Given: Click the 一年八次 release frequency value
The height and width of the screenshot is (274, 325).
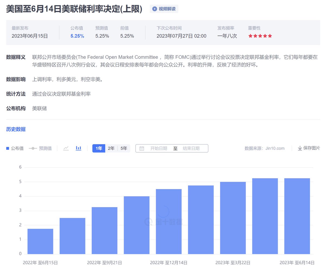Looking at the screenshot, I should click(227, 36).
